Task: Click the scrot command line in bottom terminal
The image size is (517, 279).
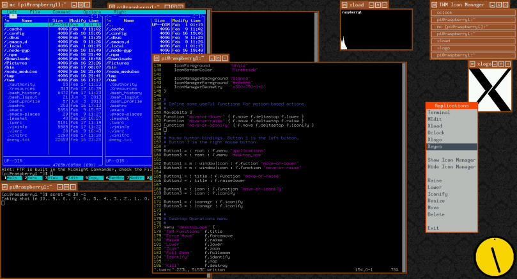Action: 43,194
